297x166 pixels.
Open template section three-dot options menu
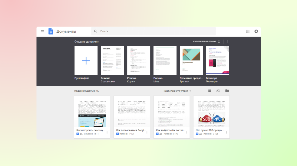(x=227, y=42)
